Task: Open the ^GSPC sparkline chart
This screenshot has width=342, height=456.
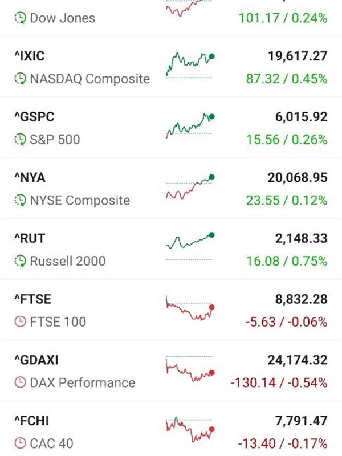Action: [x=190, y=125]
